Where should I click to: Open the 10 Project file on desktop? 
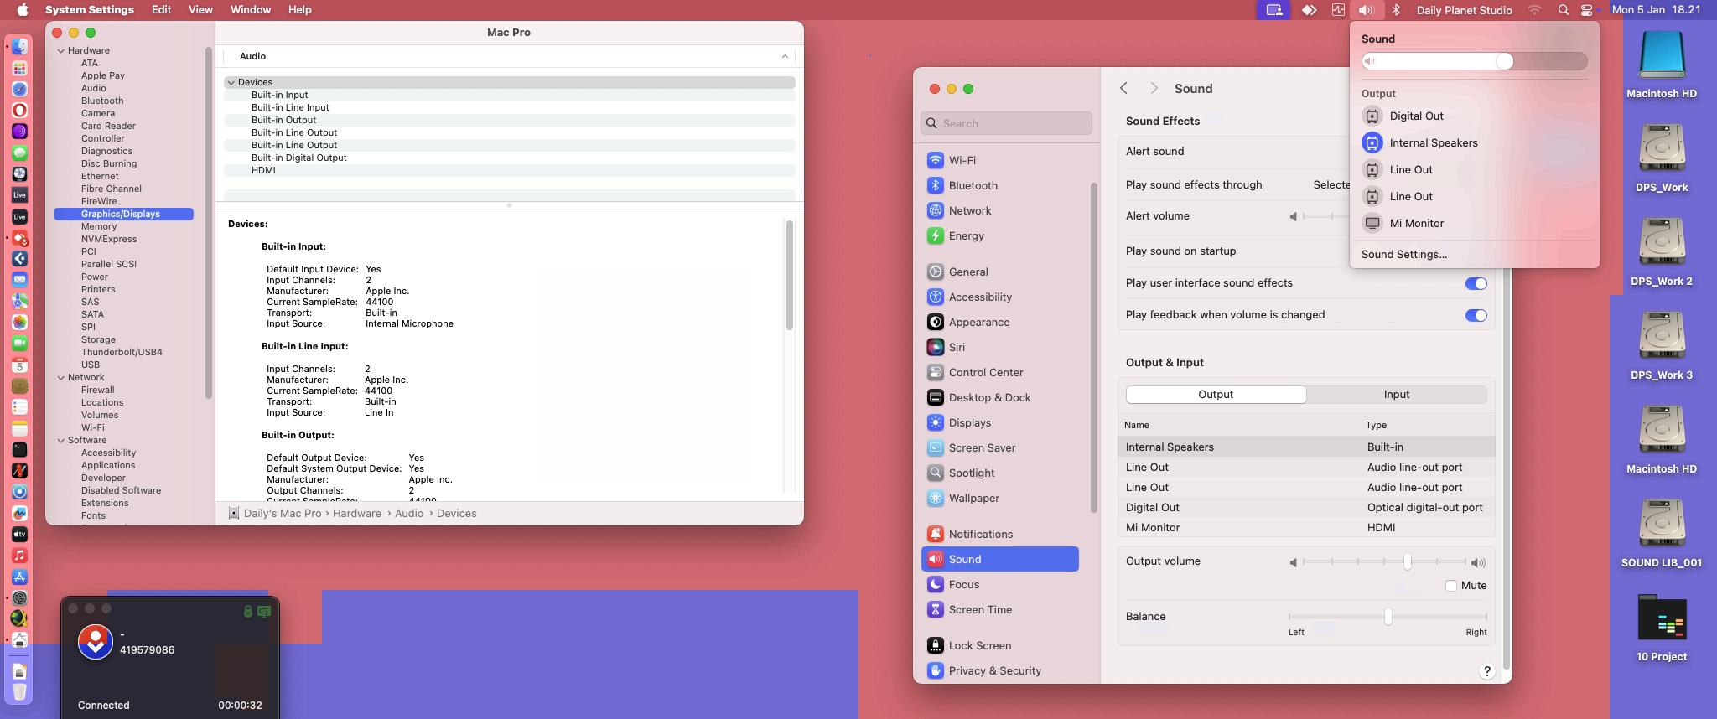(1662, 628)
